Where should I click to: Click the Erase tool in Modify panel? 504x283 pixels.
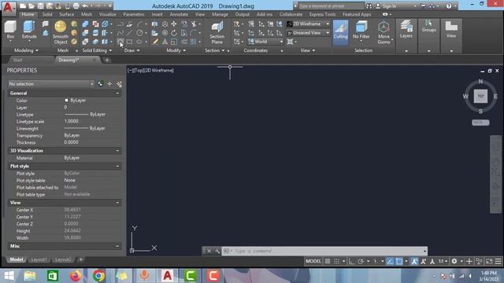click(155, 42)
